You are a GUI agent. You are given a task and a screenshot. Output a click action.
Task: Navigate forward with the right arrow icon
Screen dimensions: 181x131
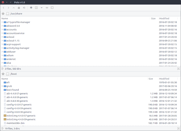click(8, 8)
